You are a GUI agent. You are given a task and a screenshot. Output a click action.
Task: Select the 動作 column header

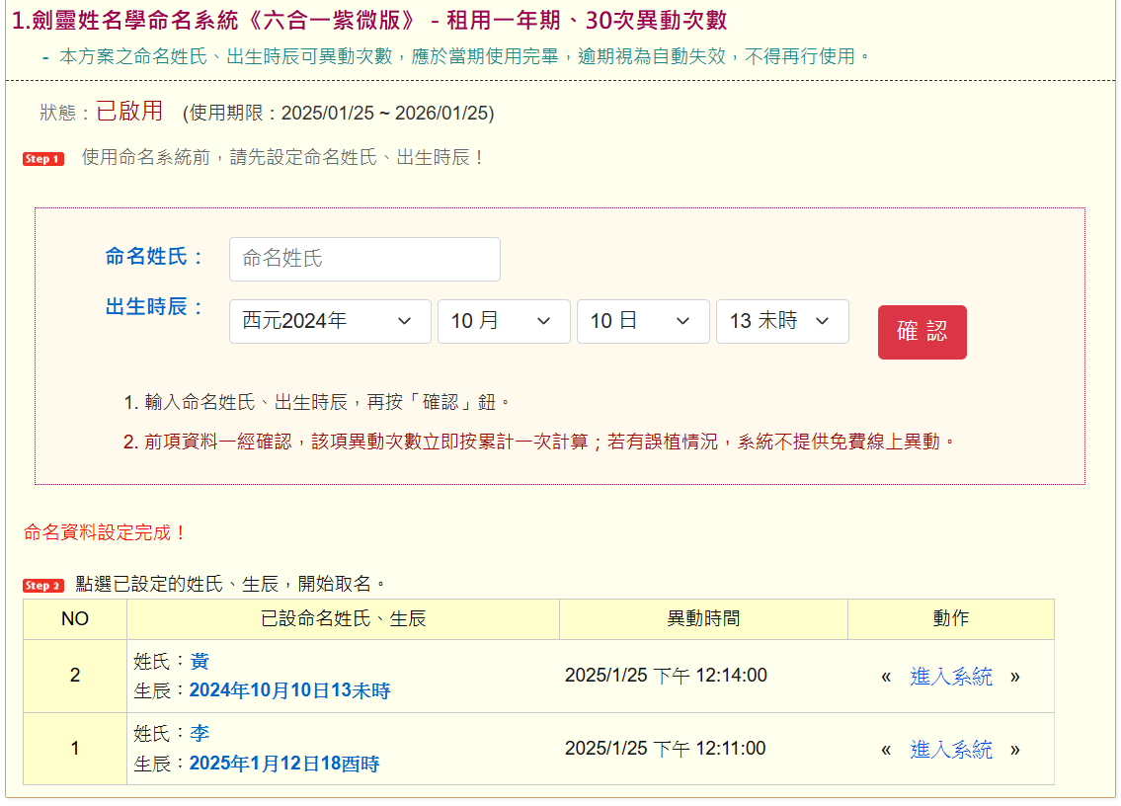coord(951,618)
